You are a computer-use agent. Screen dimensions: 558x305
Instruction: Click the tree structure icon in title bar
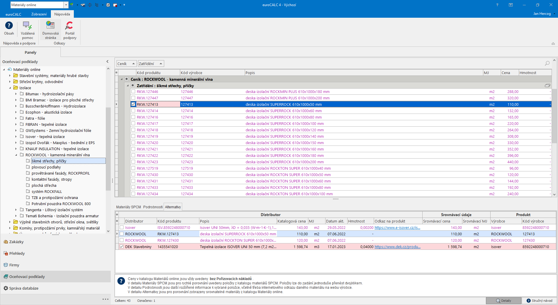[x=96, y=5]
